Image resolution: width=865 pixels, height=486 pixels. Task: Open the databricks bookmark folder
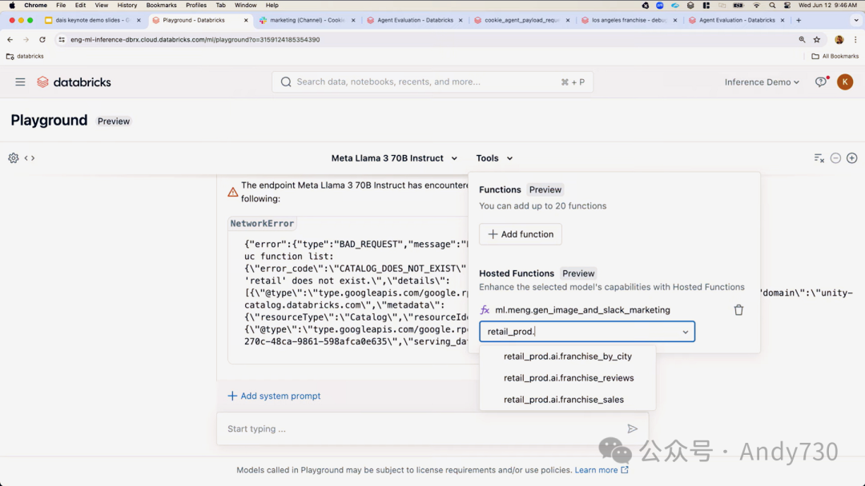pos(25,56)
